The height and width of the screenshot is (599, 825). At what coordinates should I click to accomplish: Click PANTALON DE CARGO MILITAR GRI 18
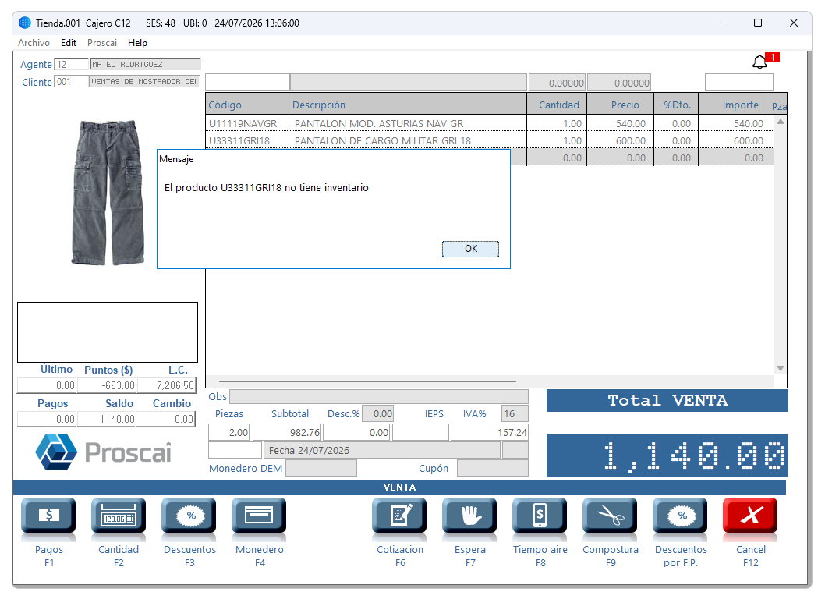pyautogui.click(x=383, y=141)
